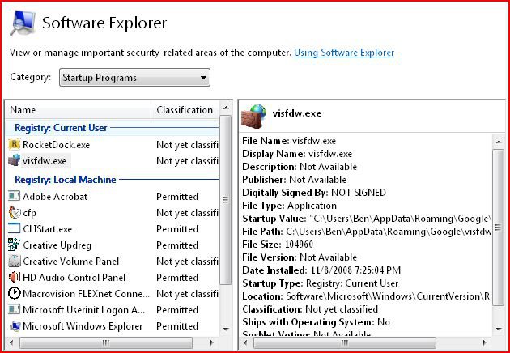Click the Microsoft Windows Explorer icon
This screenshot has width=510, height=353.
click(15, 326)
